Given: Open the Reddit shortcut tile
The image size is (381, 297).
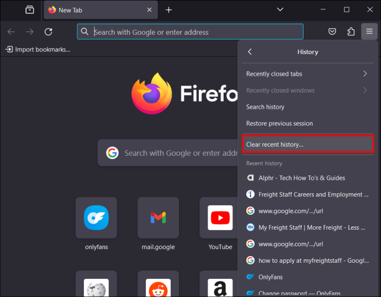Looking at the screenshot, I should click(158, 284).
